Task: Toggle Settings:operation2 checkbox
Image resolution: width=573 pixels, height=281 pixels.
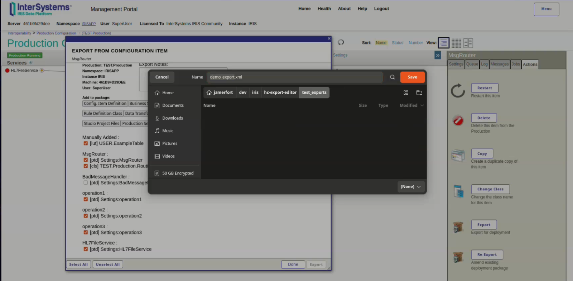Action: tap(86, 216)
